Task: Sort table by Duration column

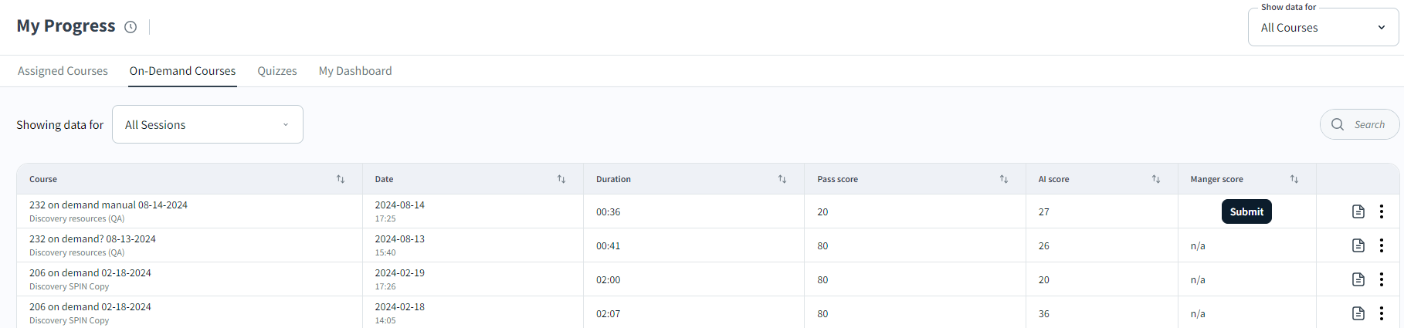Action: click(x=782, y=179)
